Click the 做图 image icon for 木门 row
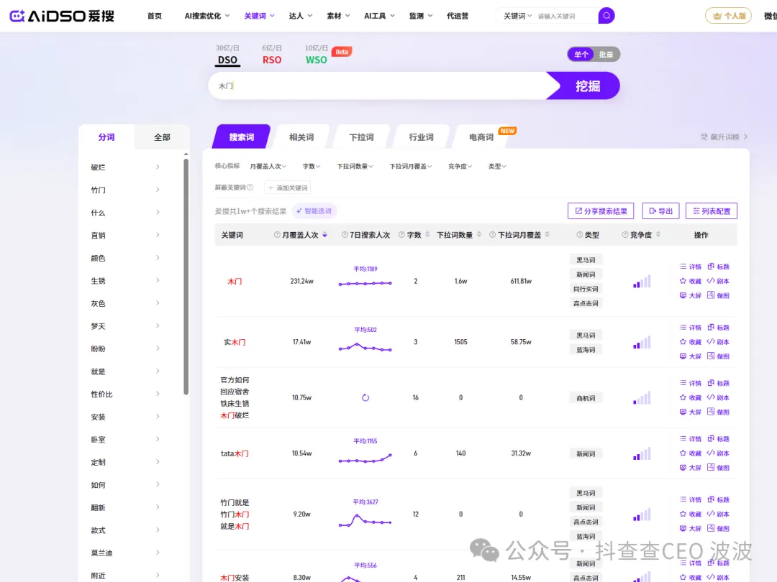This screenshot has width=777, height=582. pyautogui.click(x=711, y=295)
